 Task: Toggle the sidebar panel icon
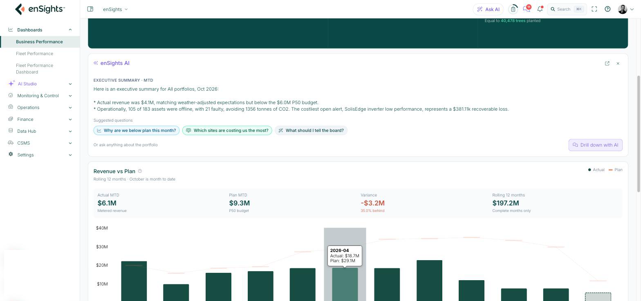pyautogui.click(x=90, y=9)
